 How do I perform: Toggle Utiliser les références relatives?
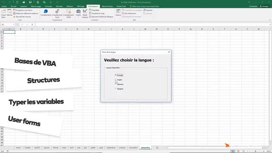point(25,13)
